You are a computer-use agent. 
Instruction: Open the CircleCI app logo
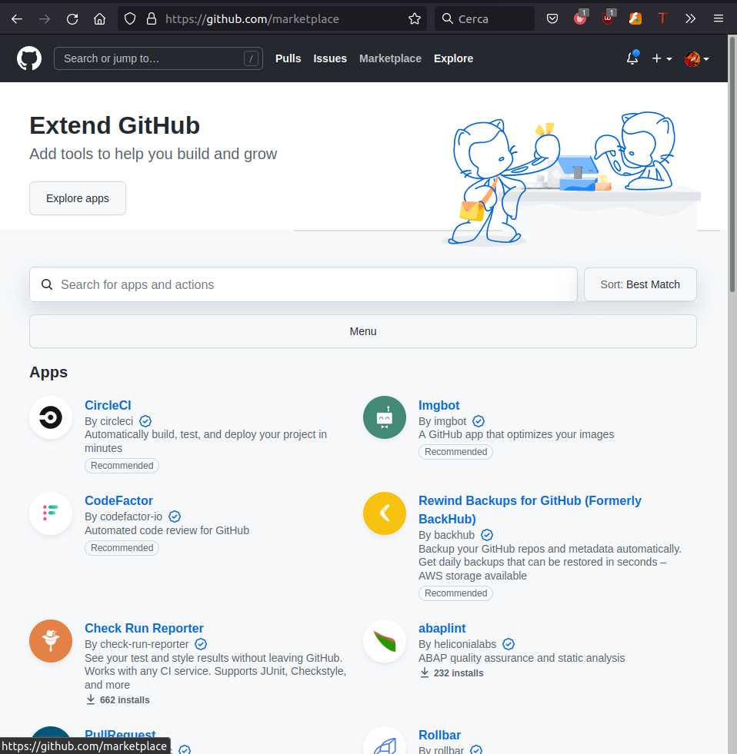click(51, 417)
